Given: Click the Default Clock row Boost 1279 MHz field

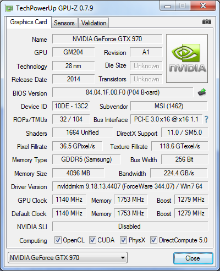Looking at the screenshot, I should [191, 213].
